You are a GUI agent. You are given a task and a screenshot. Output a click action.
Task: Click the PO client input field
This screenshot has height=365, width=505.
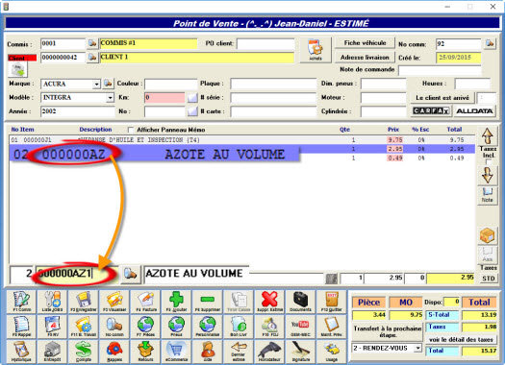tap(265, 44)
